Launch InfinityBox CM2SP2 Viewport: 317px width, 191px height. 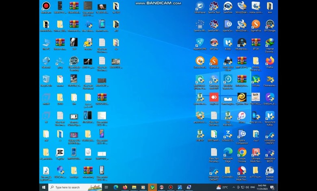click(270, 137)
